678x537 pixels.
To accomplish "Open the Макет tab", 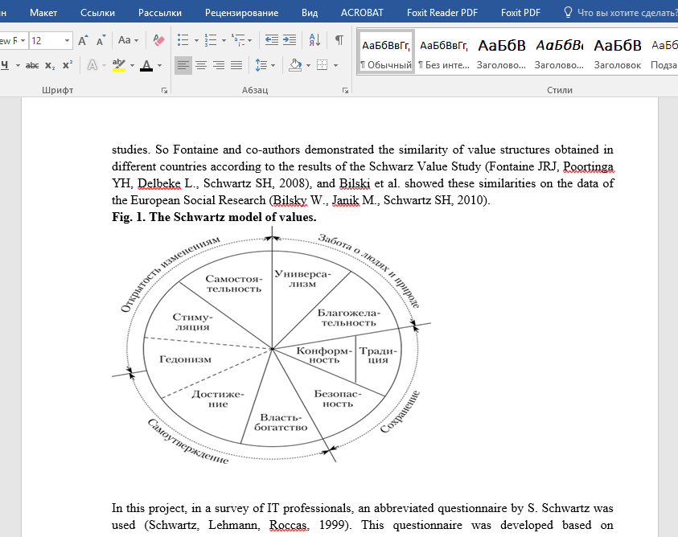I will (x=43, y=13).
